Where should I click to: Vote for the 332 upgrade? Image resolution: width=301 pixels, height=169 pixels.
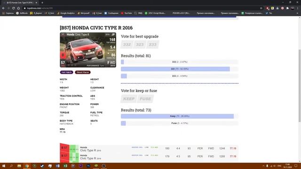click(x=127, y=45)
